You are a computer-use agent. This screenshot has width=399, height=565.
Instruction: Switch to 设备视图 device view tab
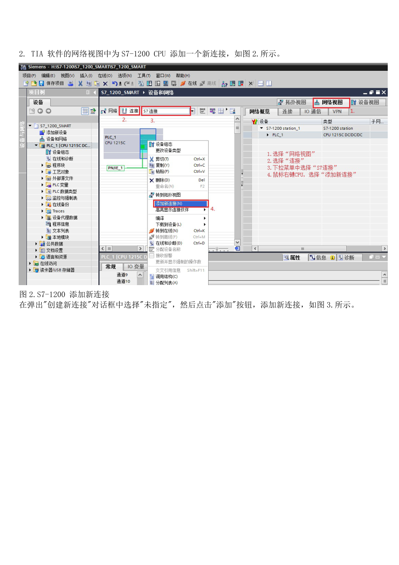[x=368, y=102]
